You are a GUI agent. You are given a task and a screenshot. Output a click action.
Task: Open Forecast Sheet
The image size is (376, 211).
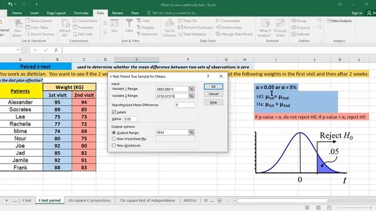tap(280, 28)
